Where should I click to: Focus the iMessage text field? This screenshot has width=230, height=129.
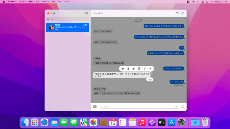tap(139, 107)
